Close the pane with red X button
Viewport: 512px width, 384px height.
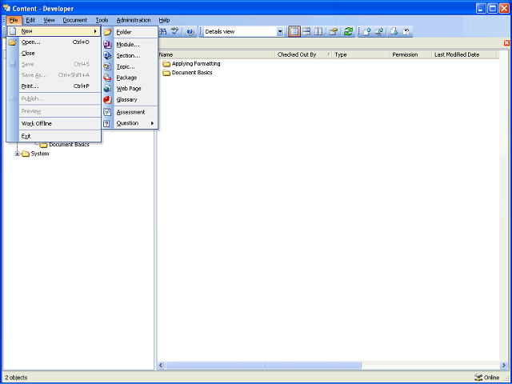506,42
